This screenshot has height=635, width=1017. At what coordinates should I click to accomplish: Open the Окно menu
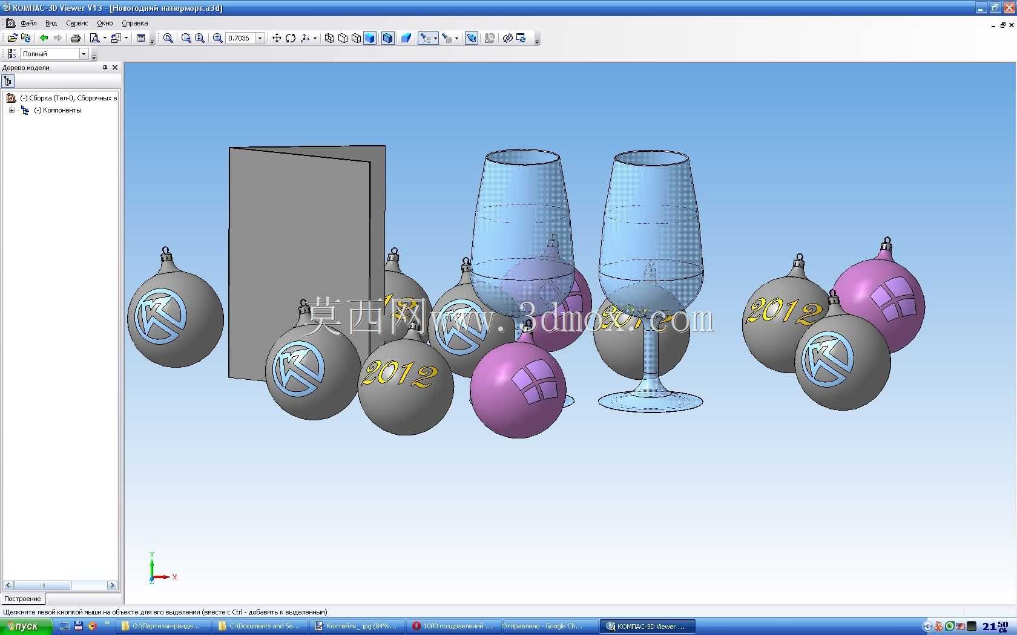click(x=105, y=23)
